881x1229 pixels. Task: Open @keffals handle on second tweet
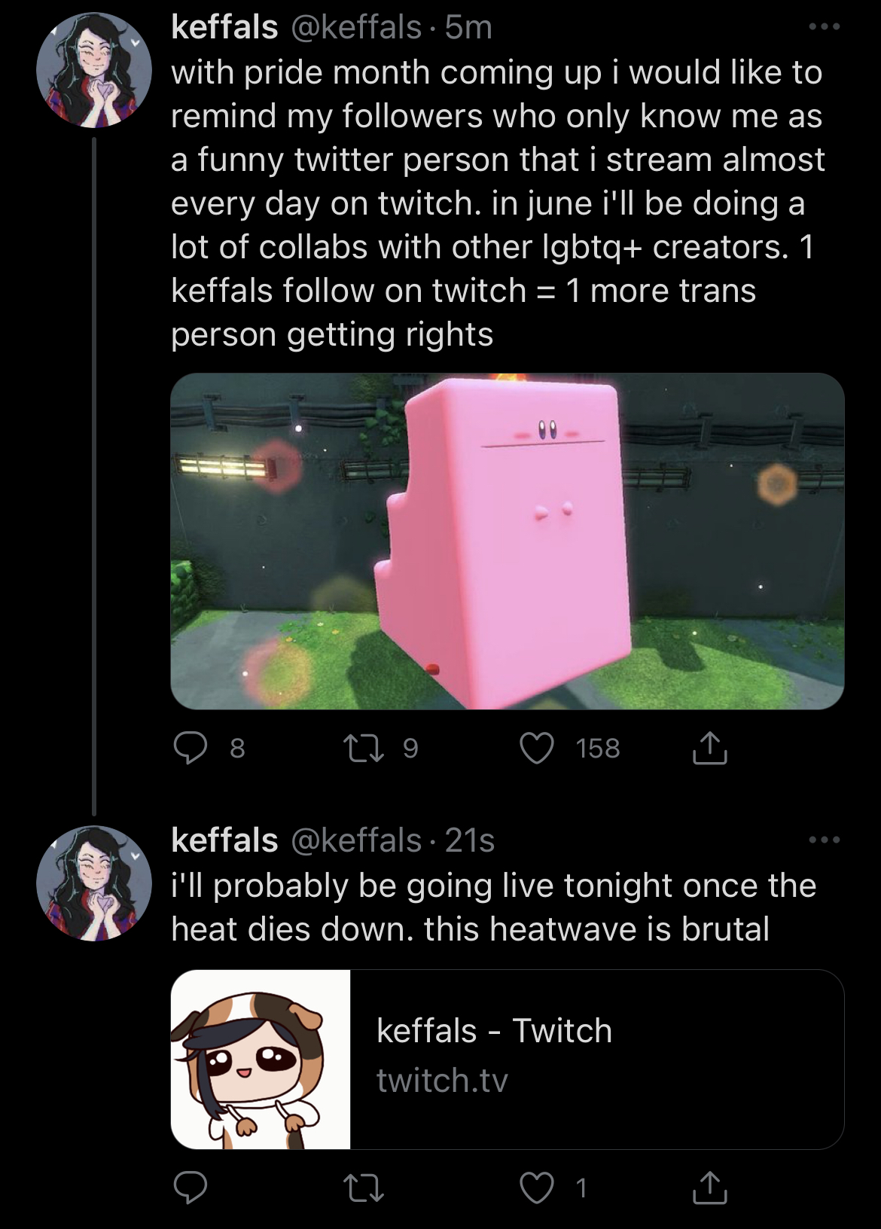tap(355, 840)
